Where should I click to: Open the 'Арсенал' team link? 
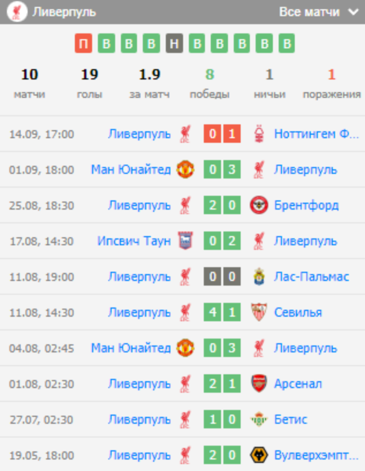pos(298,384)
